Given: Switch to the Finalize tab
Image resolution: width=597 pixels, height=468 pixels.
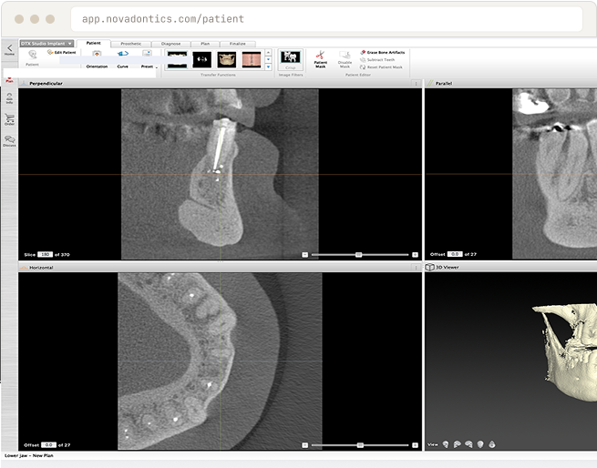Looking at the screenshot, I should coord(238,44).
